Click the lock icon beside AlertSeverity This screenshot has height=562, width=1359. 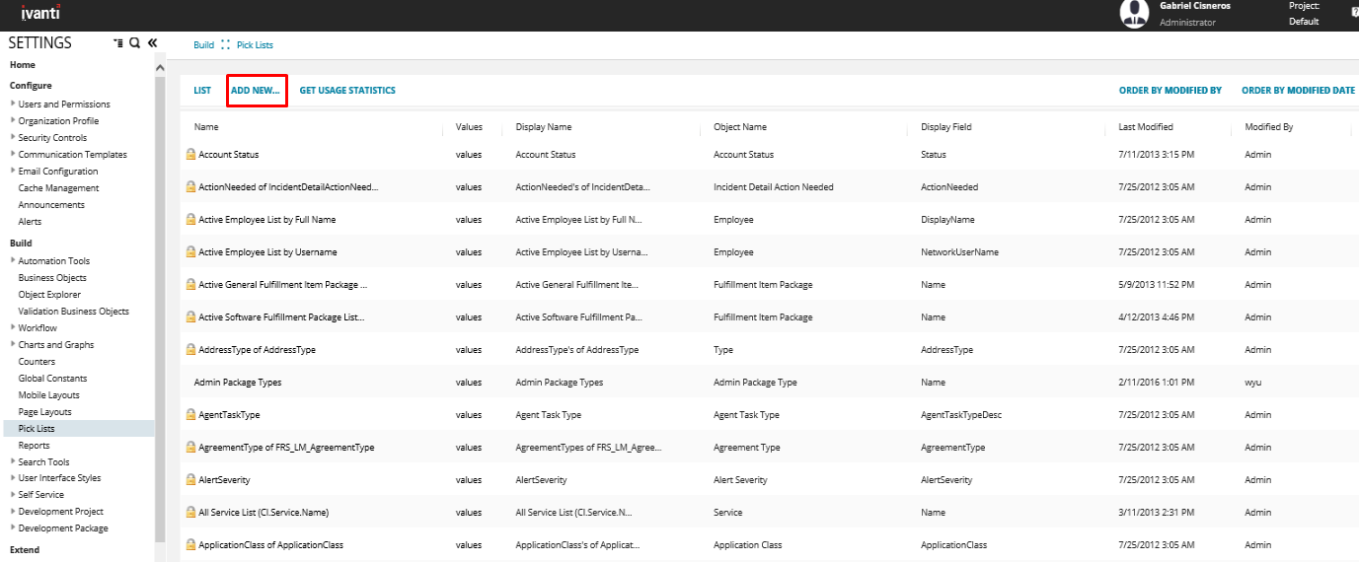click(191, 480)
